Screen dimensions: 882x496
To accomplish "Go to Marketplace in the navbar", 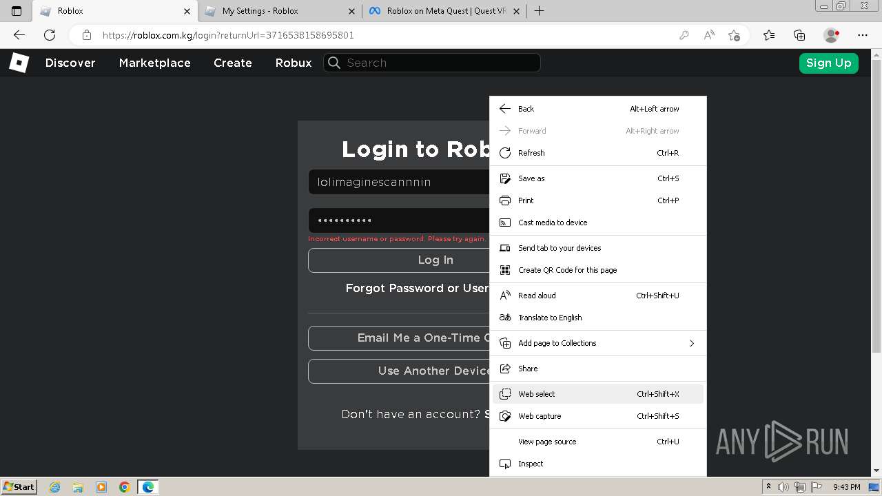I will 154,63.
